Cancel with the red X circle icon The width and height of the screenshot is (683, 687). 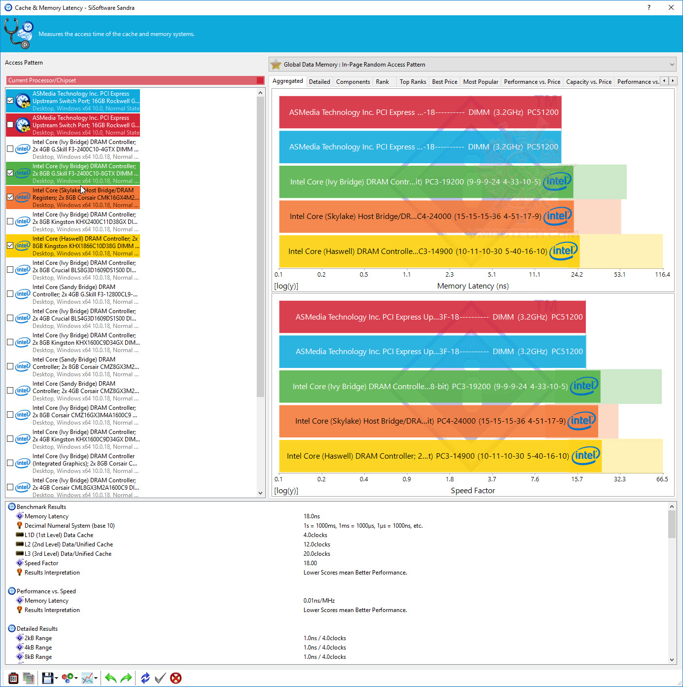tap(176, 678)
